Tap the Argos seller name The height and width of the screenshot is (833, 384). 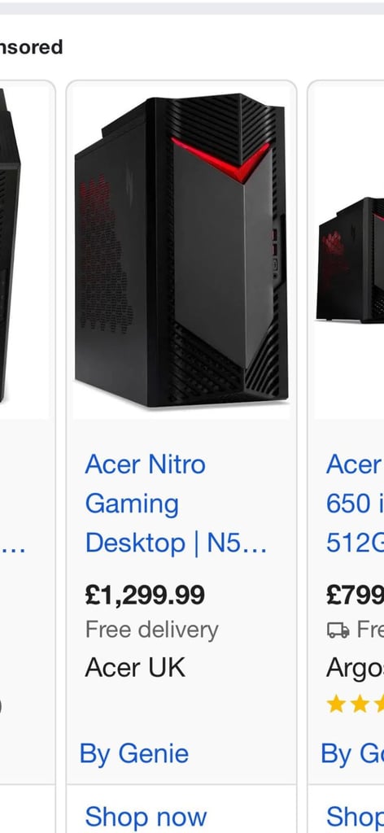pyautogui.click(x=355, y=667)
